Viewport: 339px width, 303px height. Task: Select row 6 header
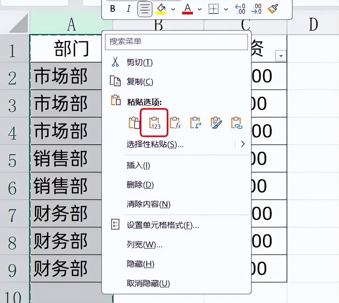pos(15,186)
